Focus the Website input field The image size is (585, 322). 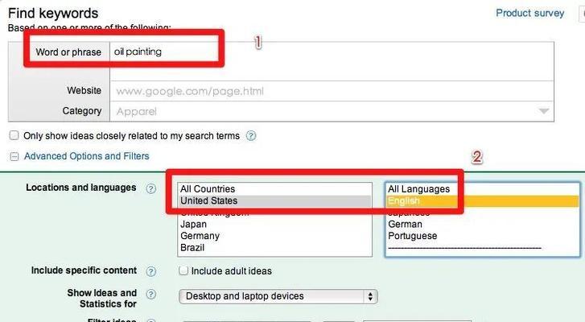[x=332, y=91]
